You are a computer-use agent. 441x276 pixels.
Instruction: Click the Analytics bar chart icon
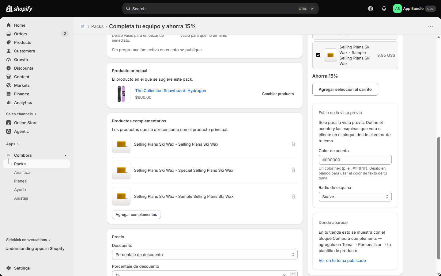coord(9,102)
